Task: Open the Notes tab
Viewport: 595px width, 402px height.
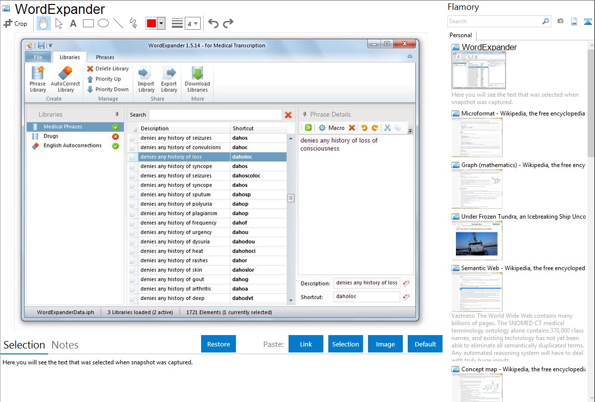Action: (65, 345)
